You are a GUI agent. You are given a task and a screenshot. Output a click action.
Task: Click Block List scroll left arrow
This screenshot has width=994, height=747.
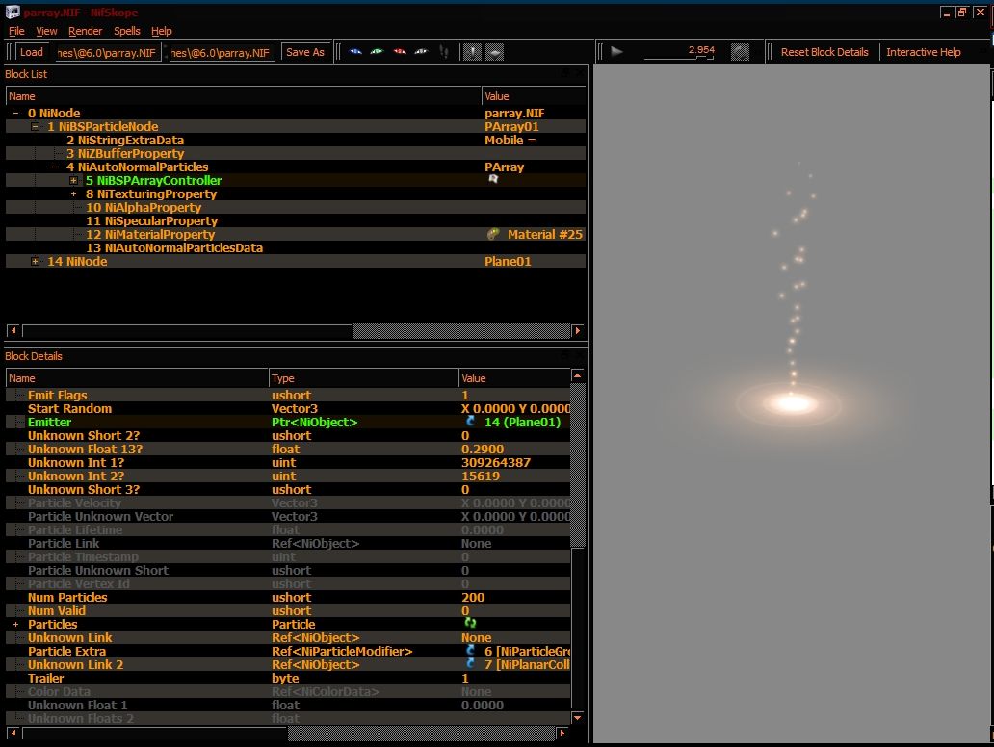[13, 331]
